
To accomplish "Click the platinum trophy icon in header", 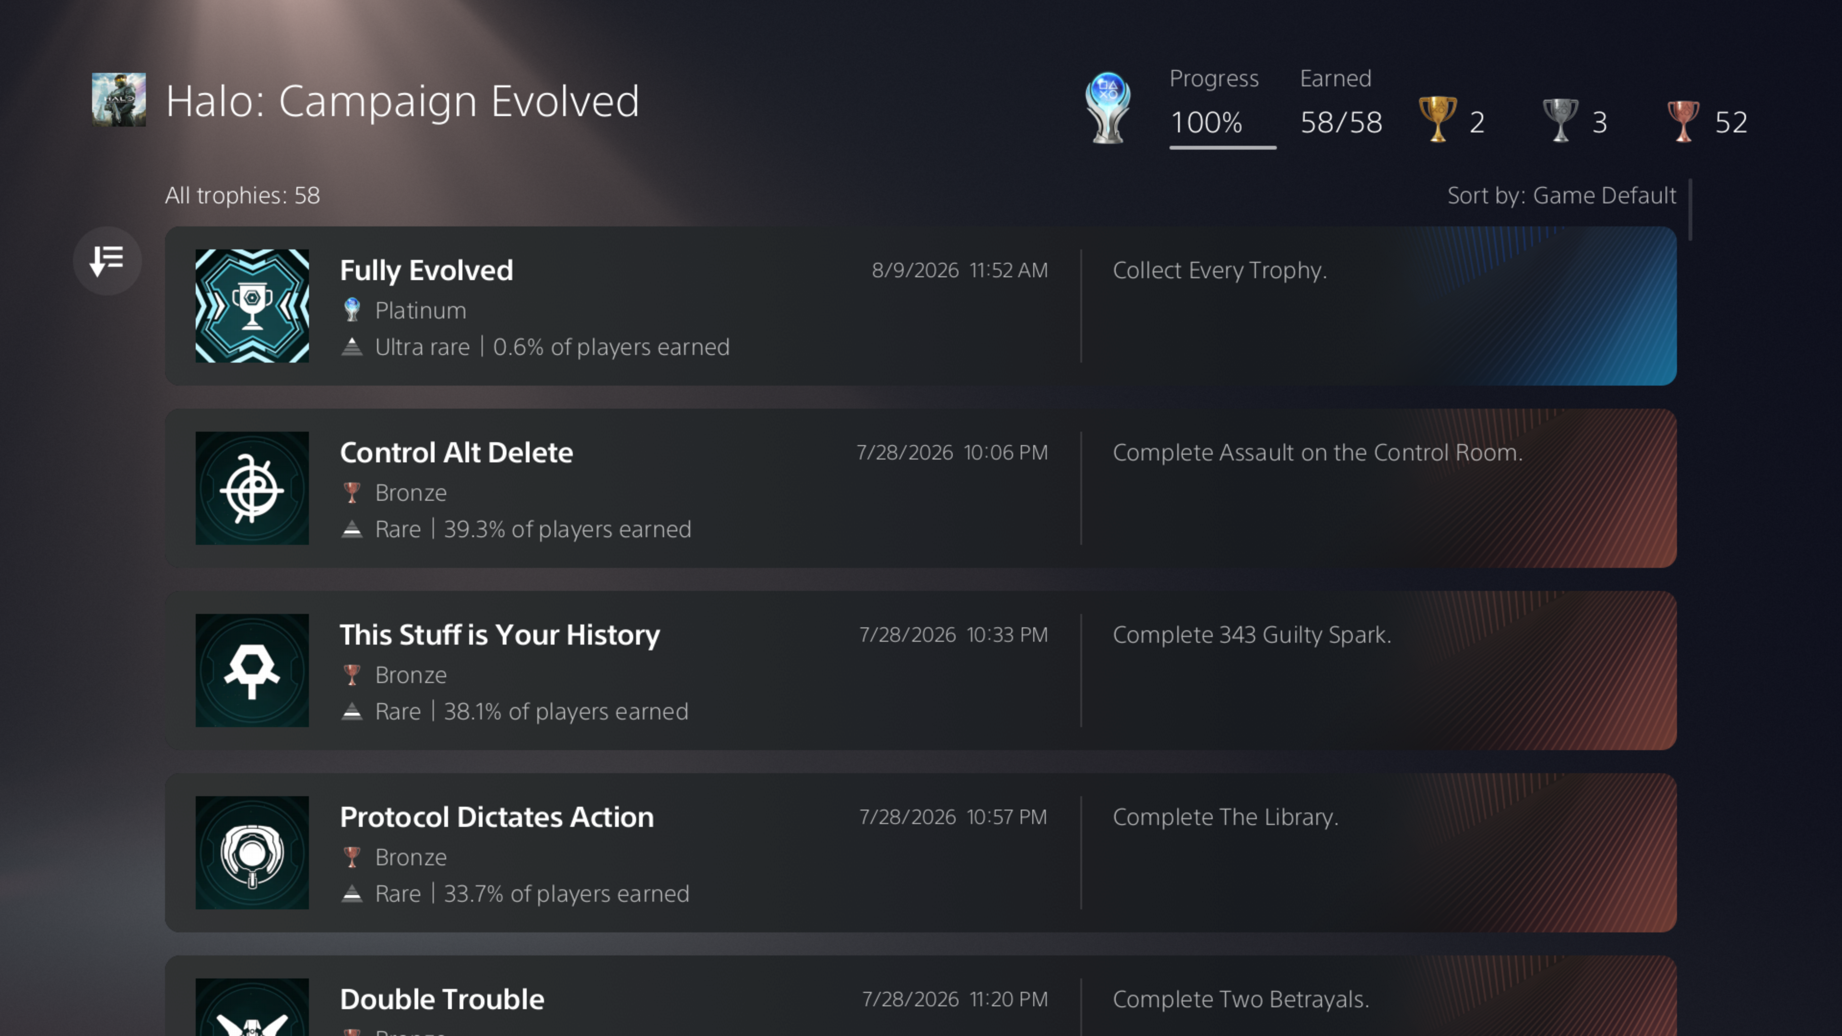I will (1108, 108).
